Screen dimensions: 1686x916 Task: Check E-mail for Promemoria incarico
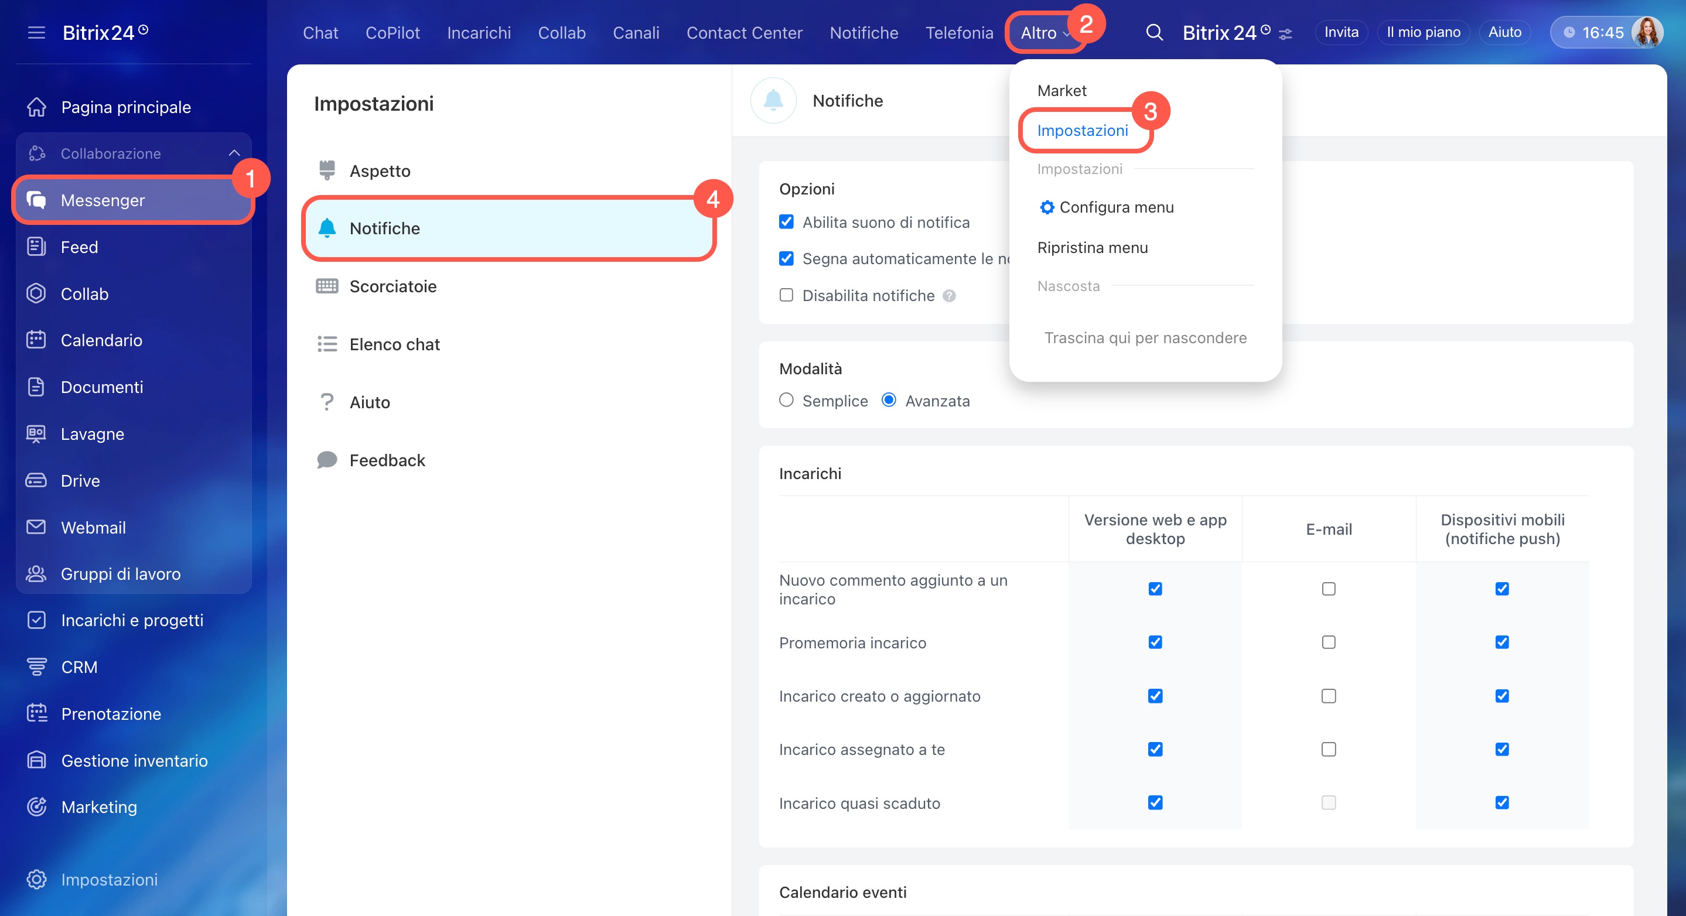1328,642
